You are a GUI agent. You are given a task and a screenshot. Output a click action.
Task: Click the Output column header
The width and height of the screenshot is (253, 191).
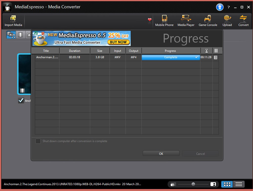[133, 51]
